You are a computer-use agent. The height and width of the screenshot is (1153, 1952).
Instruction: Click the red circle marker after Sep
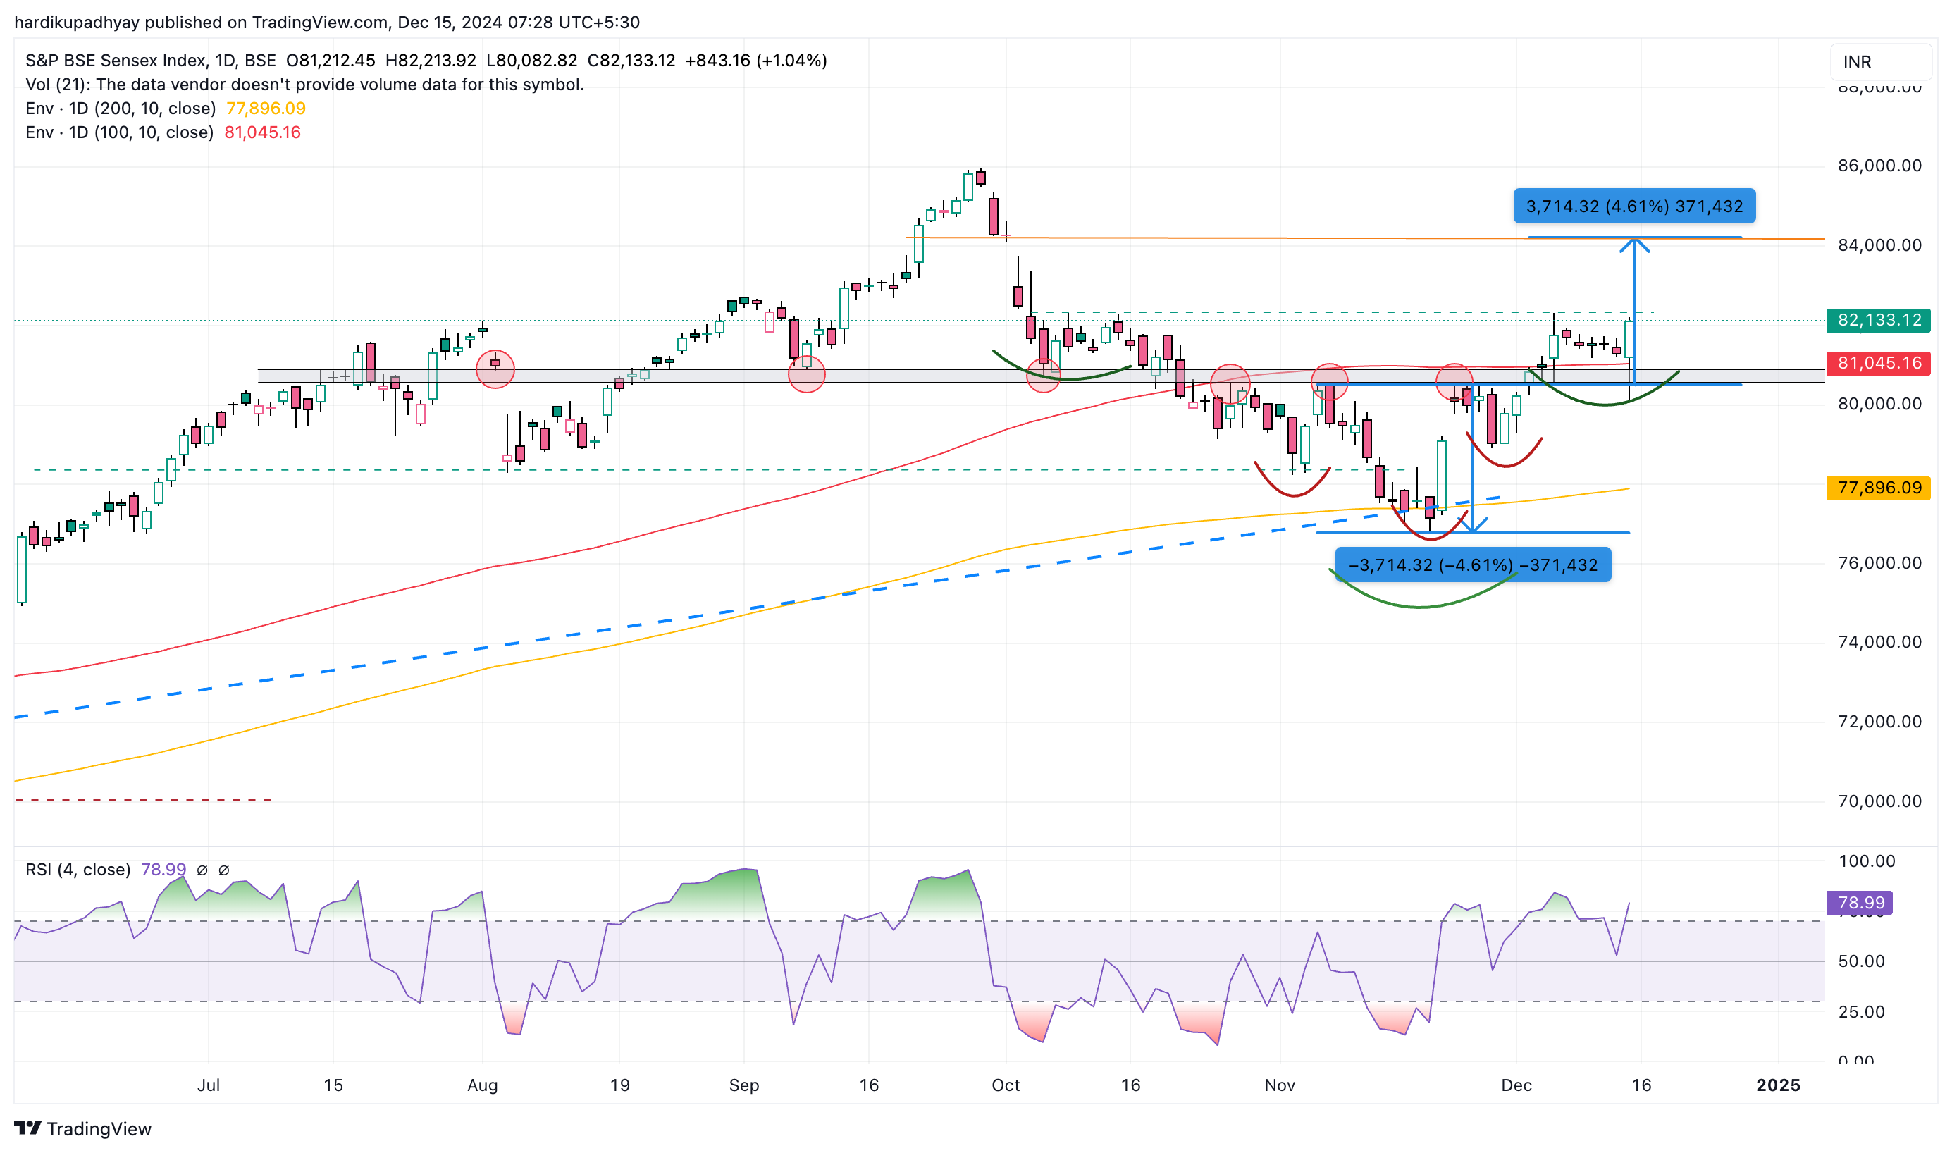click(806, 374)
